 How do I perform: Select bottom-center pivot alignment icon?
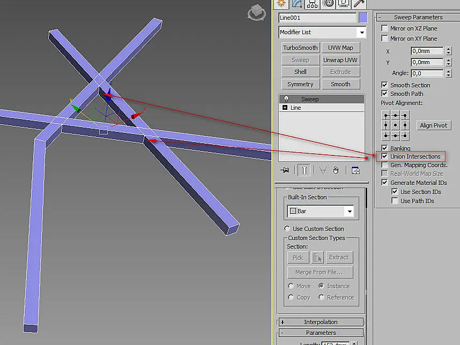396,136
